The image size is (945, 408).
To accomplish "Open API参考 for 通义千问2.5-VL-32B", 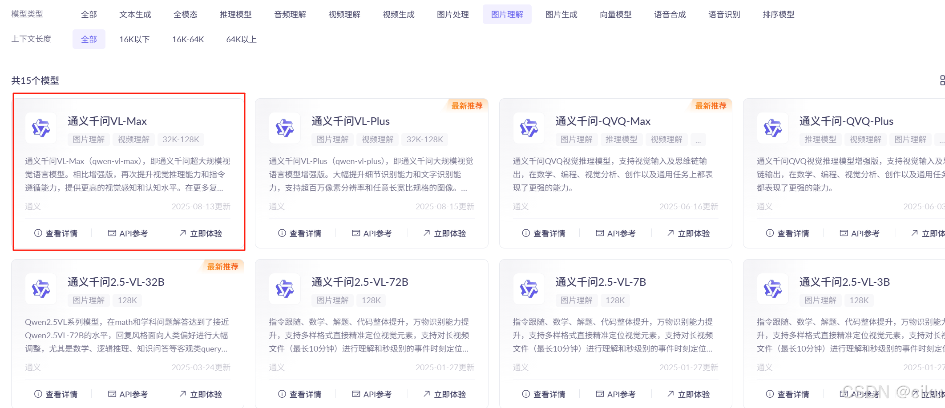I will coord(128,394).
